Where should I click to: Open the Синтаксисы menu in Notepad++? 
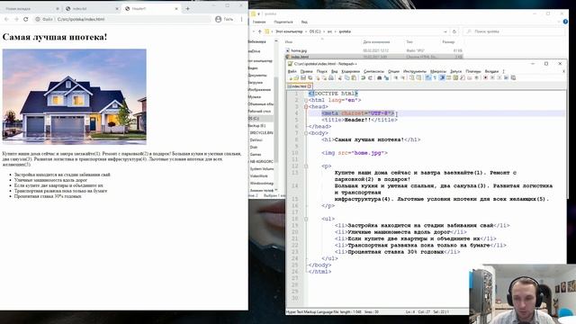click(374, 71)
